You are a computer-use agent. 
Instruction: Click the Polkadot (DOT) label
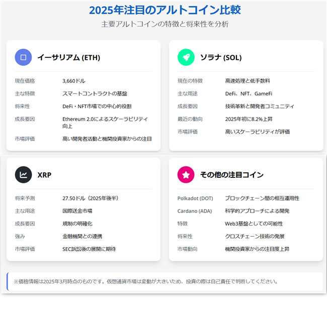coord(195,198)
